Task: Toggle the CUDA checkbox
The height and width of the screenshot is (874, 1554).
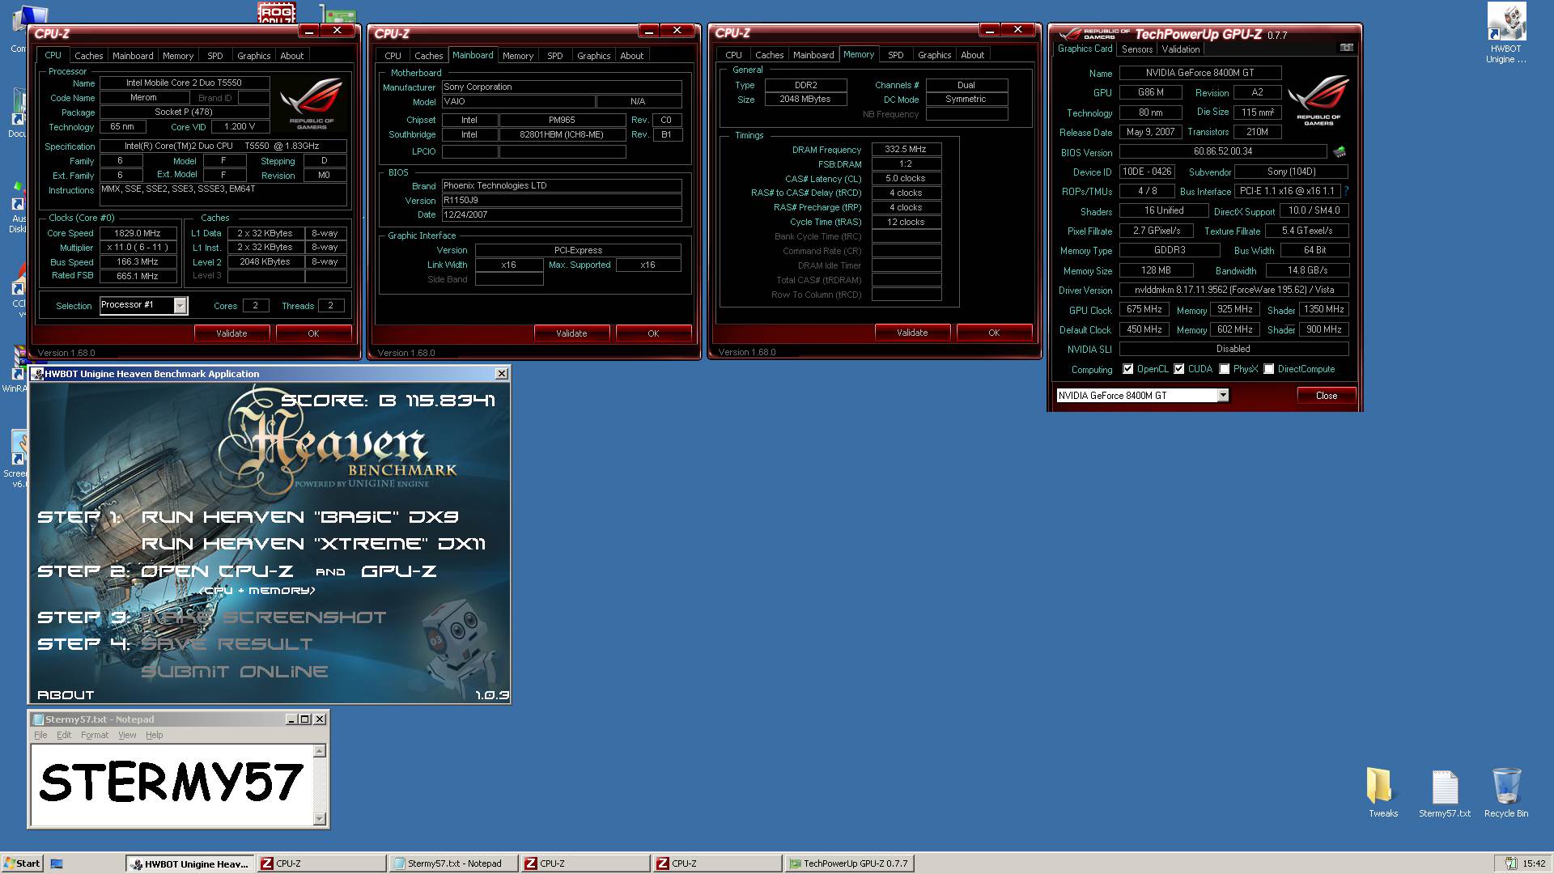Action: click(1179, 369)
